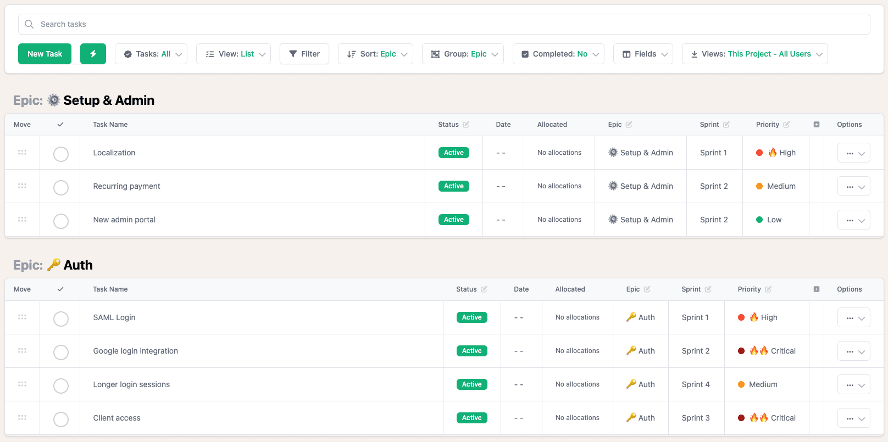The height and width of the screenshot is (442, 888).
Task: Open the Tasks: All dropdown
Action: coord(151,54)
